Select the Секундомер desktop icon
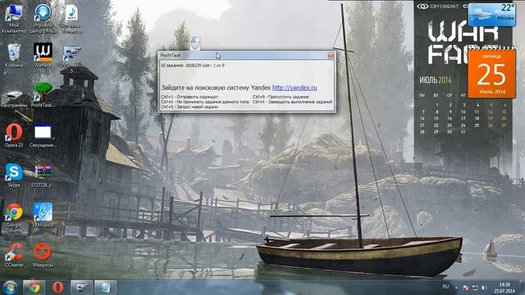The height and width of the screenshot is (295, 525). (x=43, y=135)
